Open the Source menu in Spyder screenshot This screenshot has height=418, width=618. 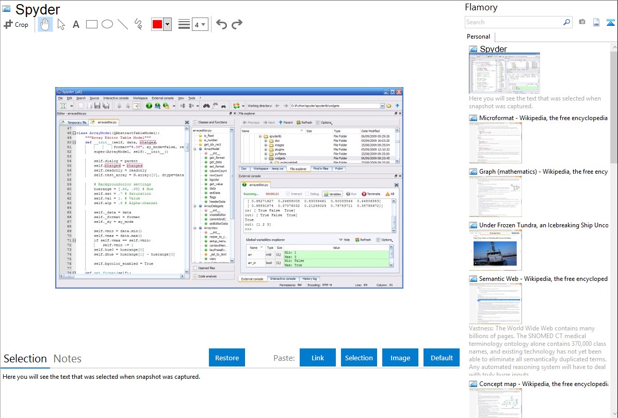[x=94, y=98]
